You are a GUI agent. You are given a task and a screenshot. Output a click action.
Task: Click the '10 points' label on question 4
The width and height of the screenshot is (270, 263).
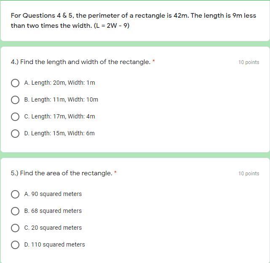(249, 62)
